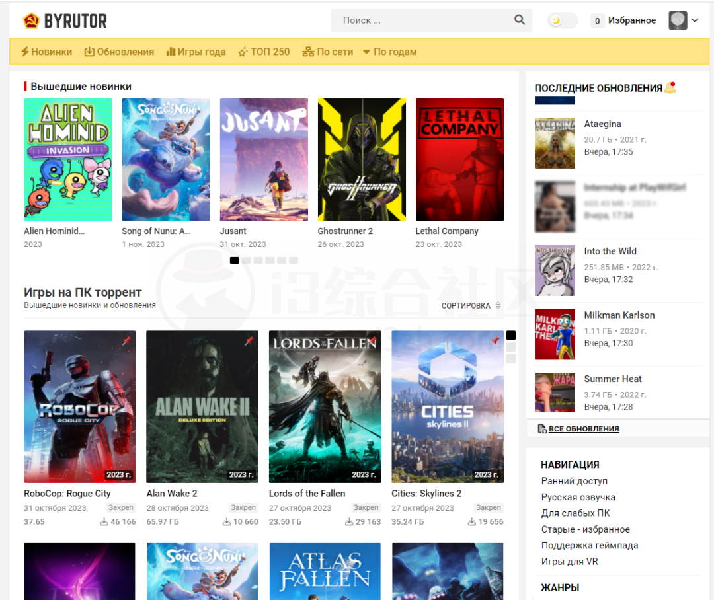Go to Игры года section
Viewport: 714px width, 600px height.
pyautogui.click(x=196, y=52)
